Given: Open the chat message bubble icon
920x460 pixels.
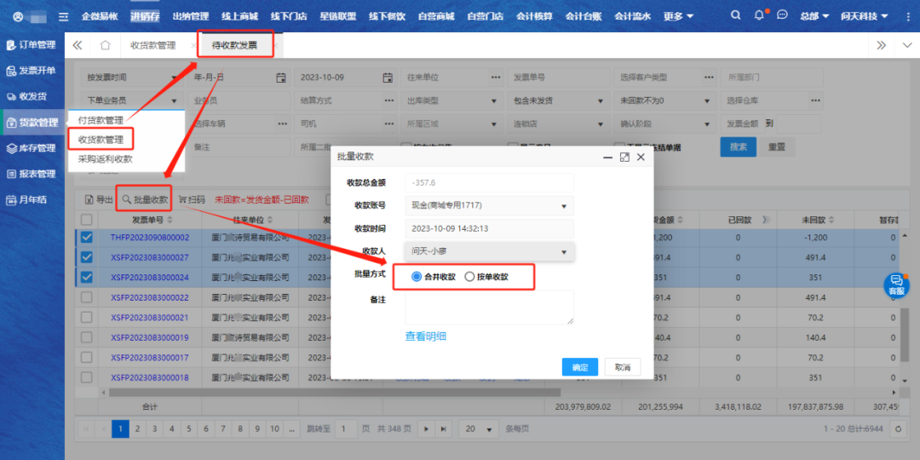Looking at the screenshot, I should (783, 16).
